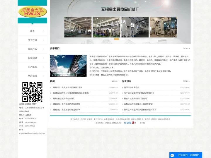Click the 无锡金土豆 HWJX logo

(33, 12)
